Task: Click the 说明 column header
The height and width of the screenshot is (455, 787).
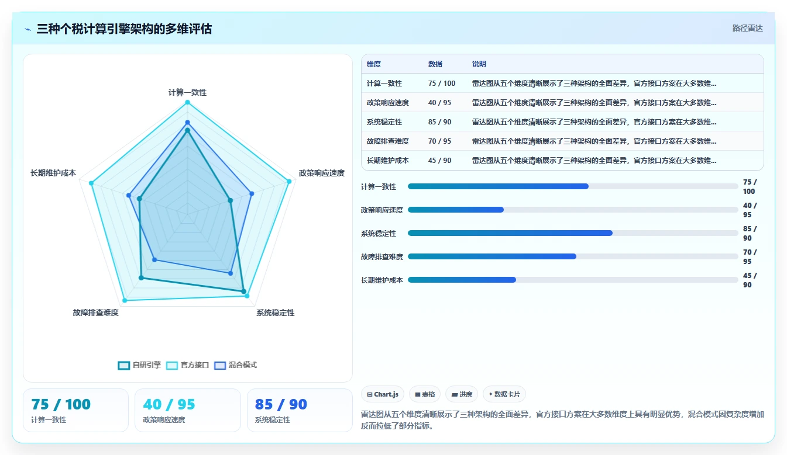Action: pos(479,64)
